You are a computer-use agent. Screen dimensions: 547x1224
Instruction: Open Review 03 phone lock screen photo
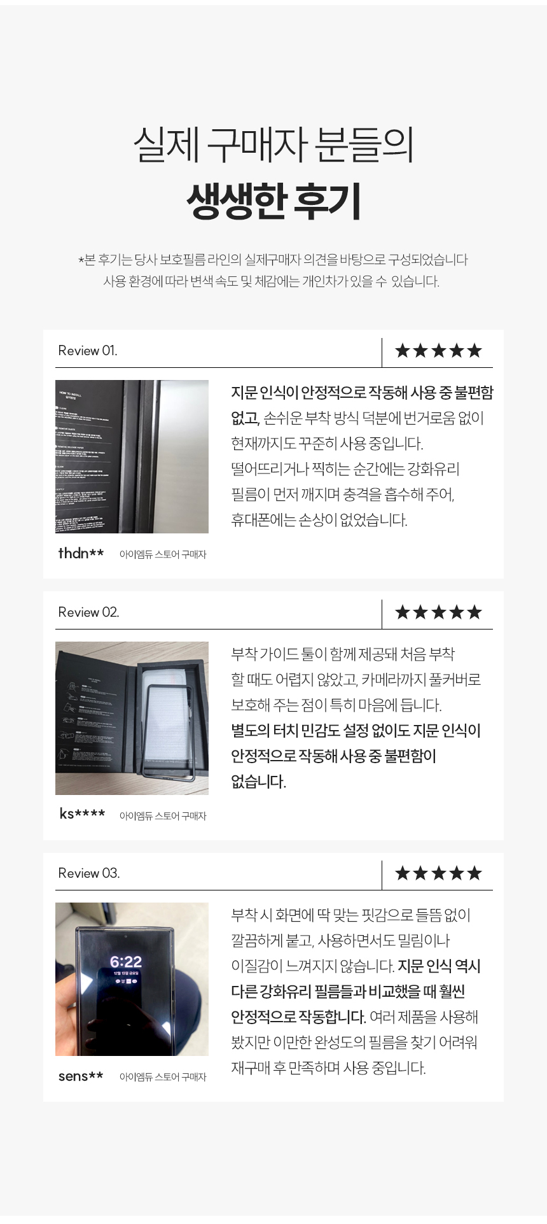tap(132, 979)
